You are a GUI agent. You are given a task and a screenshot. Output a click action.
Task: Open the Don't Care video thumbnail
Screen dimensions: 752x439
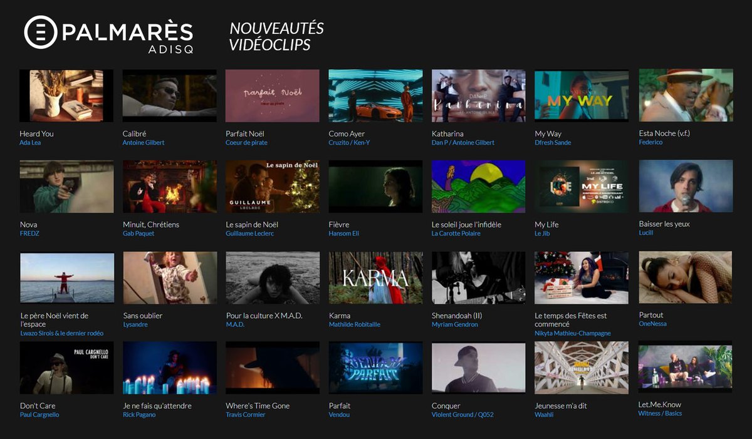(66, 368)
